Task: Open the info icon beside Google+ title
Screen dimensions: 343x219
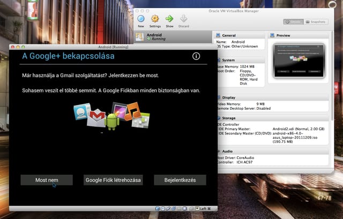Action: pyautogui.click(x=196, y=56)
